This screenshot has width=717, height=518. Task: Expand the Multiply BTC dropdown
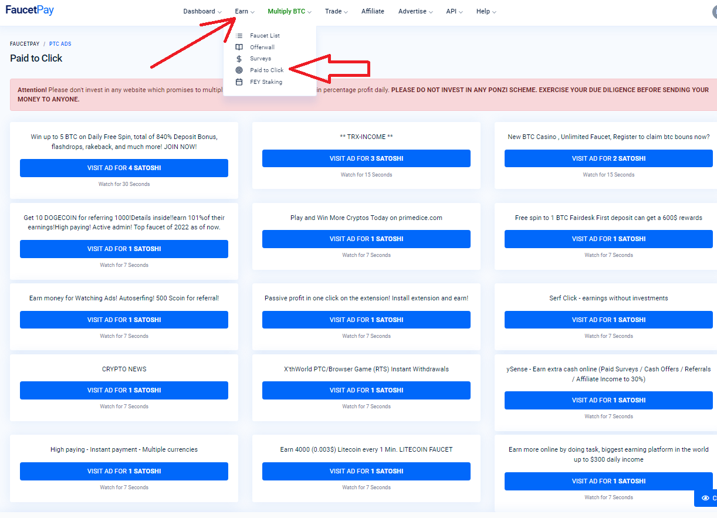click(289, 11)
